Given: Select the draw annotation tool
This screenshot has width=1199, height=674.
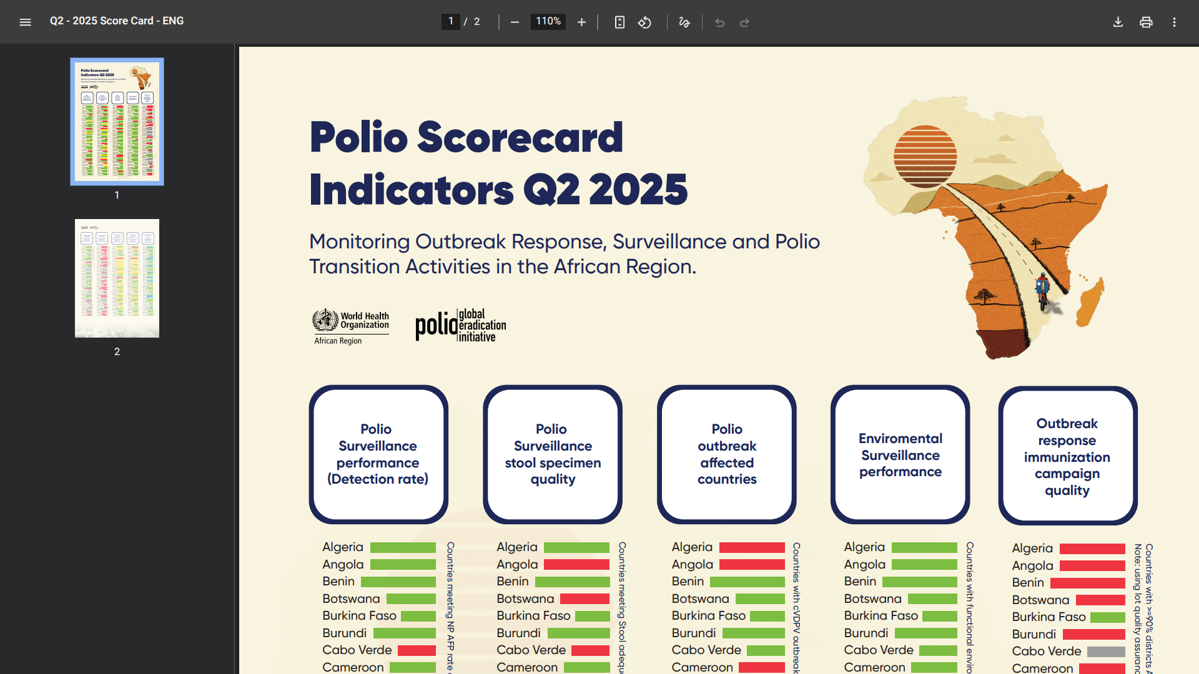Looking at the screenshot, I should pos(684,22).
